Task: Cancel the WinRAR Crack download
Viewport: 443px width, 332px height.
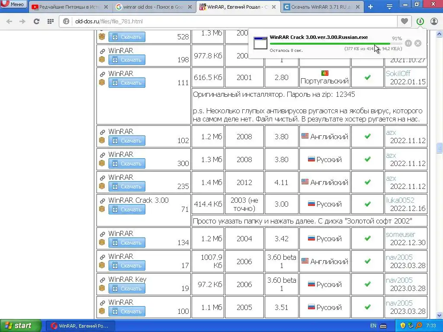Action: tap(418, 43)
